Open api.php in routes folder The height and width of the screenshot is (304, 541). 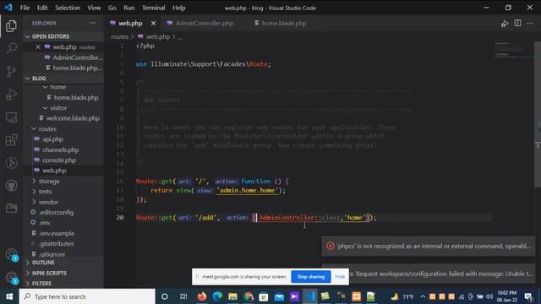[x=63, y=139]
